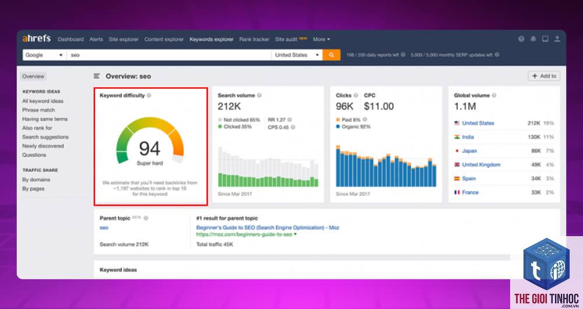Open the help question mark icon in header
The image size is (583, 309).
click(521, 39)
